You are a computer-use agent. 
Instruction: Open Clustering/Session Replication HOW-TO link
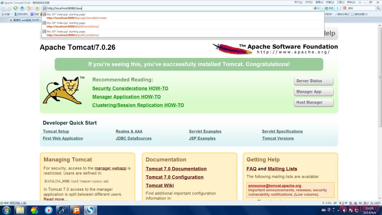138,105
